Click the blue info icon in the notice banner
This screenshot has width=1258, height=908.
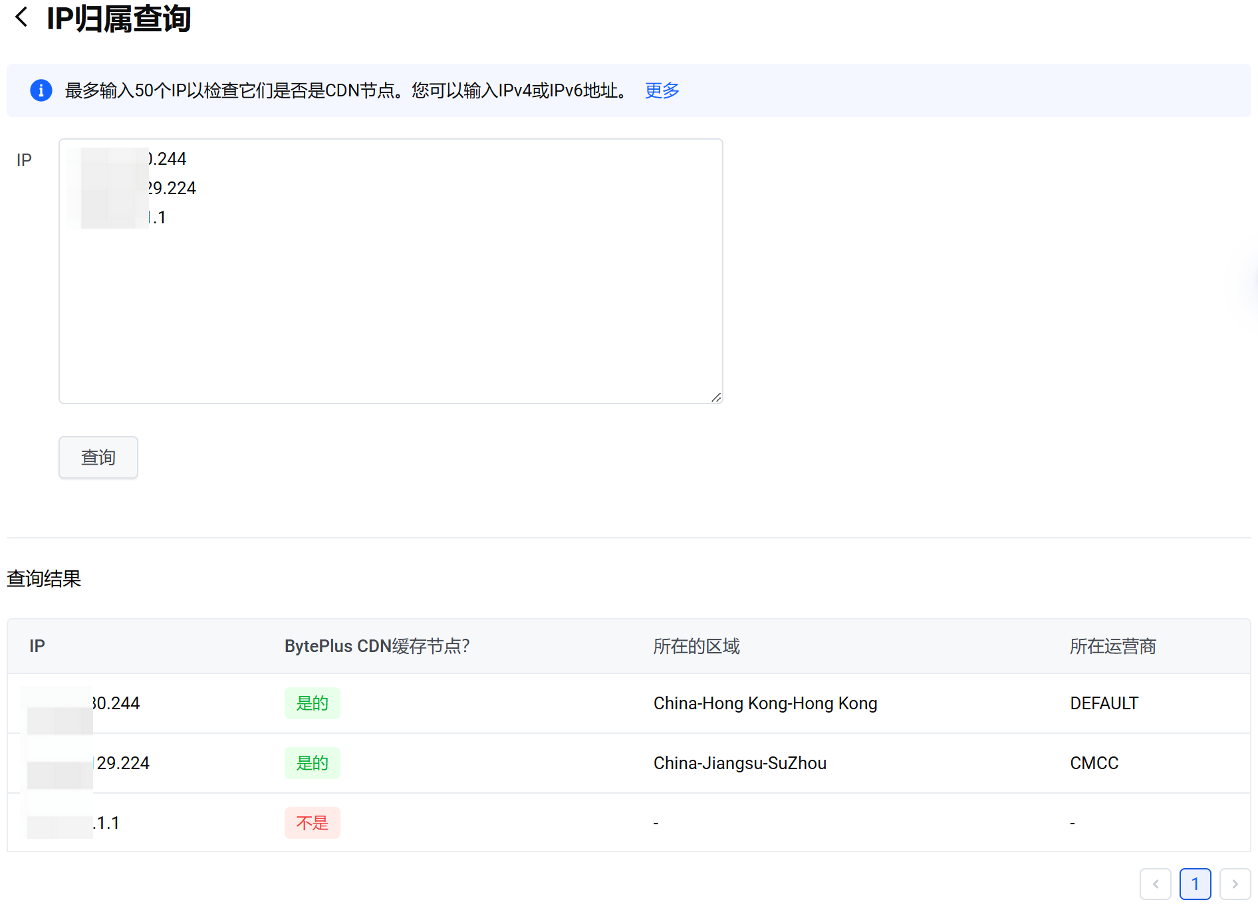(x=41, y=90)
